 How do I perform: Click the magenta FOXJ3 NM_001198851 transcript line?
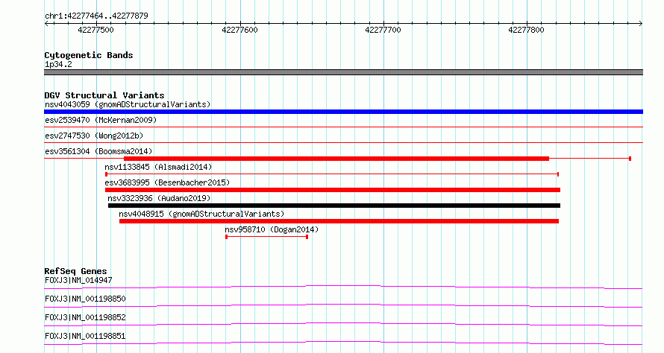tap(343, 343)
